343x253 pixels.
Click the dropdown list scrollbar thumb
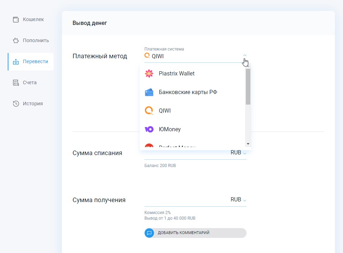click(248, 87)
